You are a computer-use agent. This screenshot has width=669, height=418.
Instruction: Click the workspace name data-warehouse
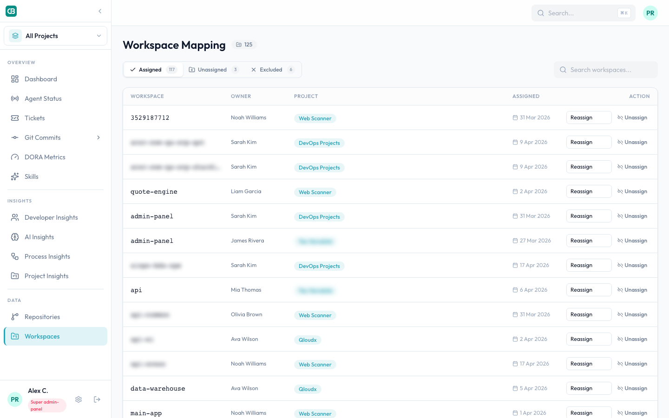coord(157,389)
